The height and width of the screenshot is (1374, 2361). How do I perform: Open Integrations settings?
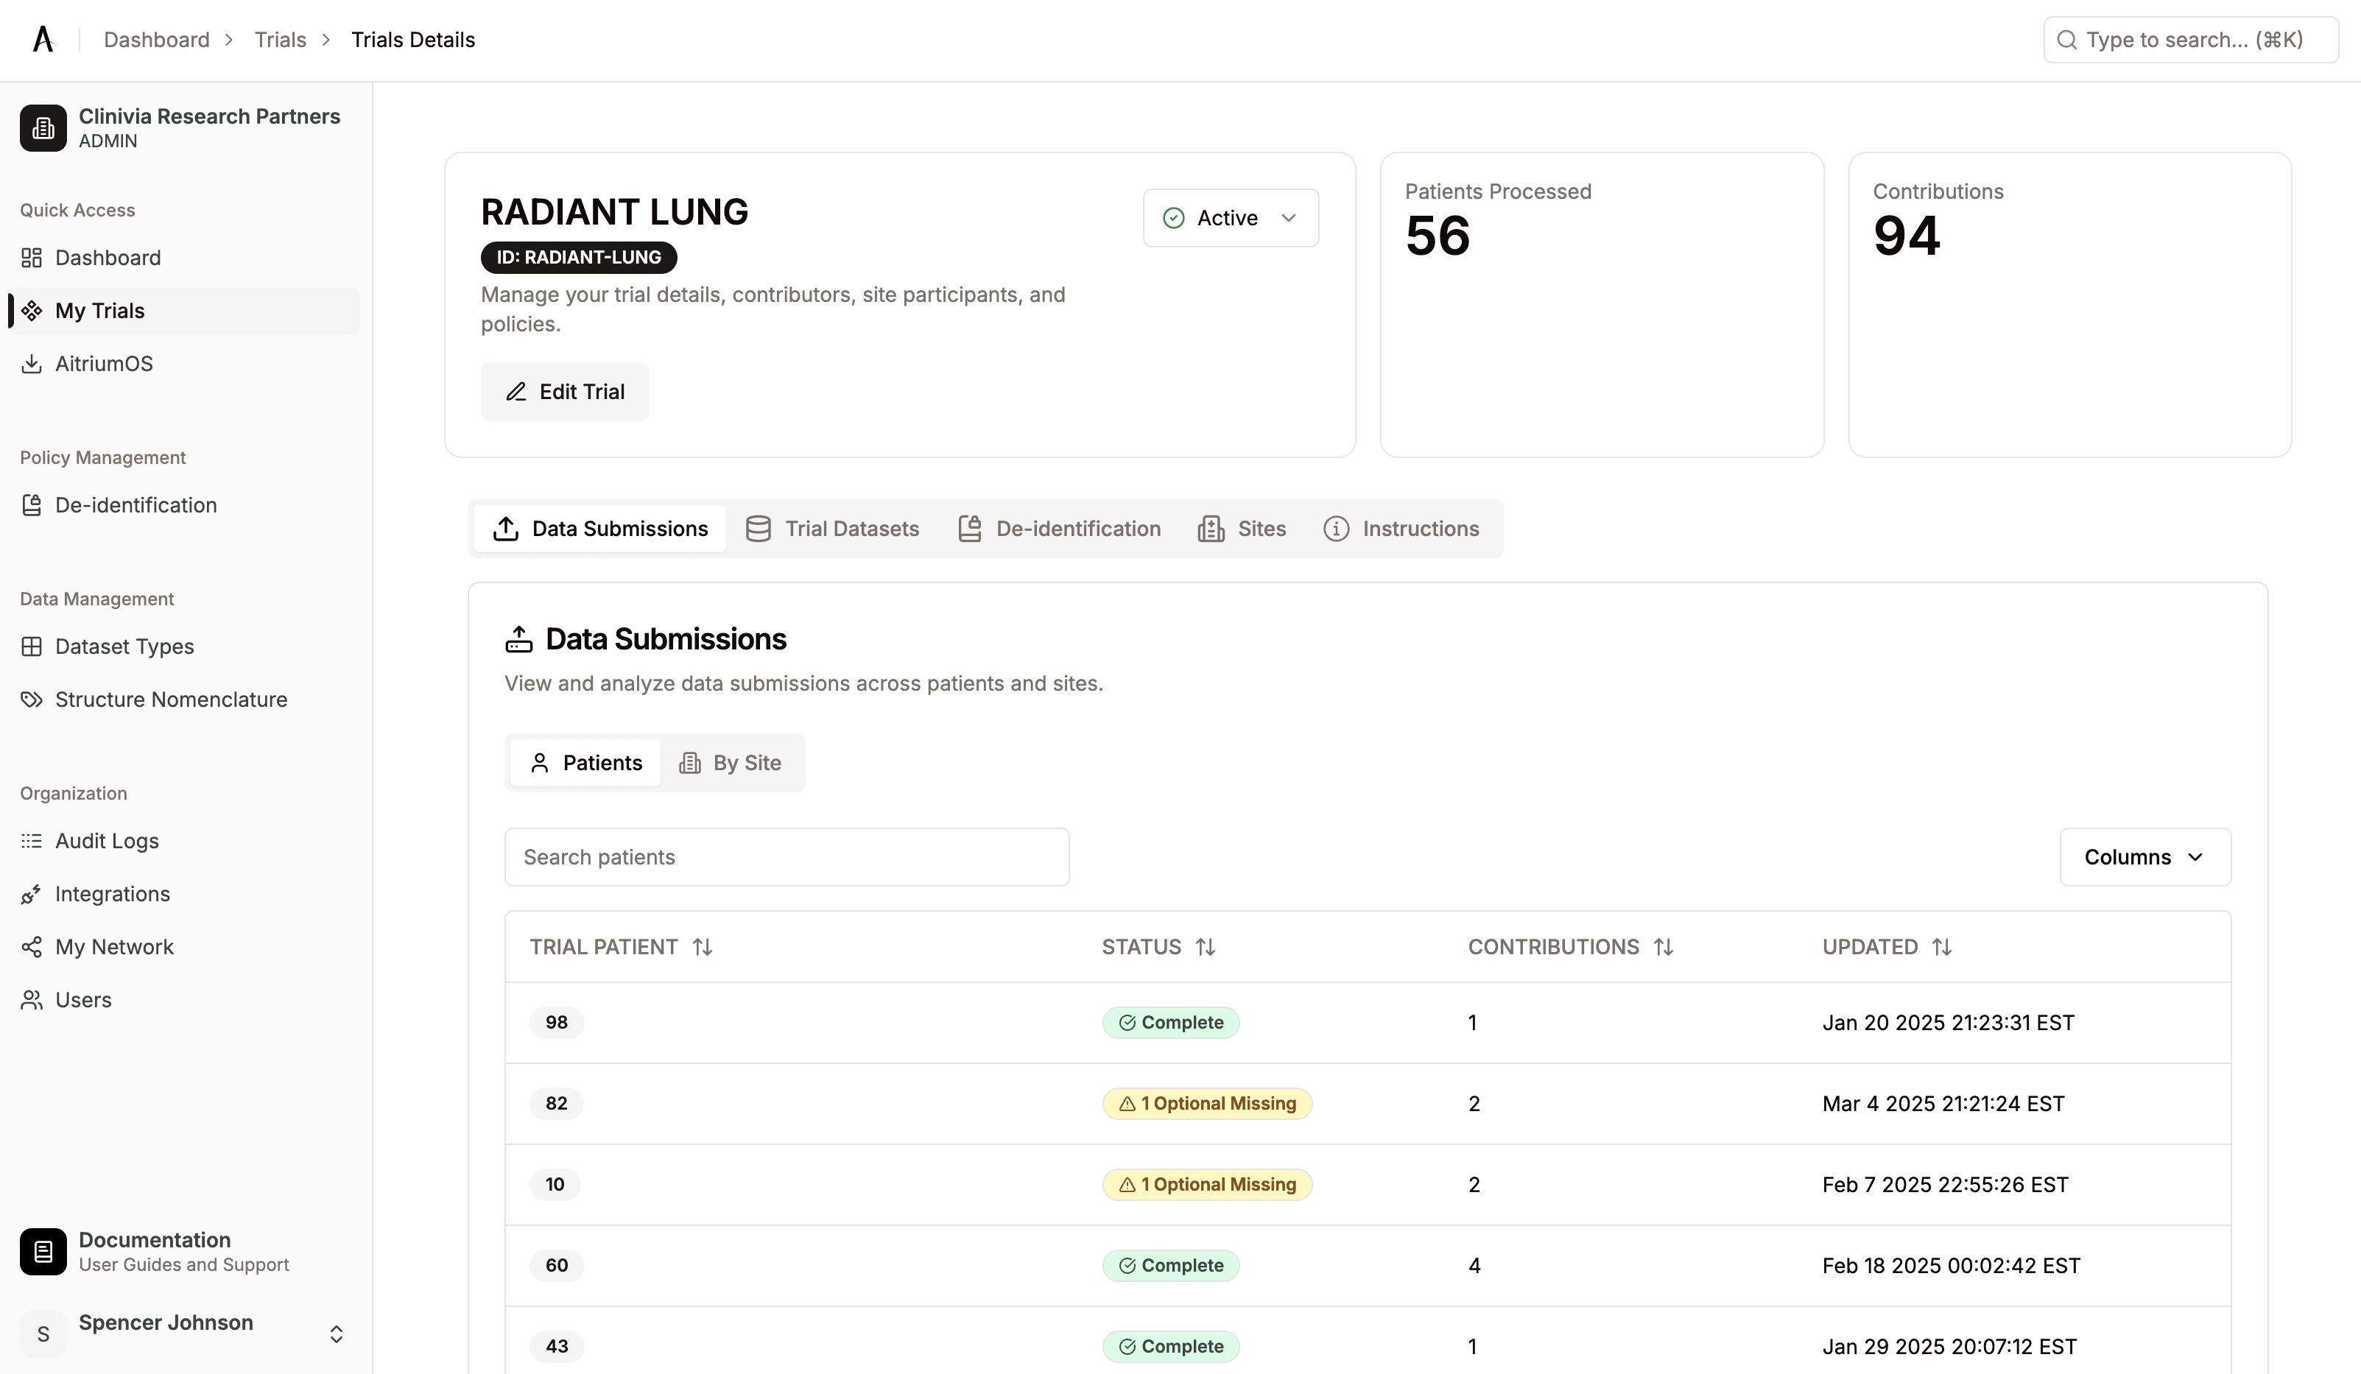tap(113, 893)
